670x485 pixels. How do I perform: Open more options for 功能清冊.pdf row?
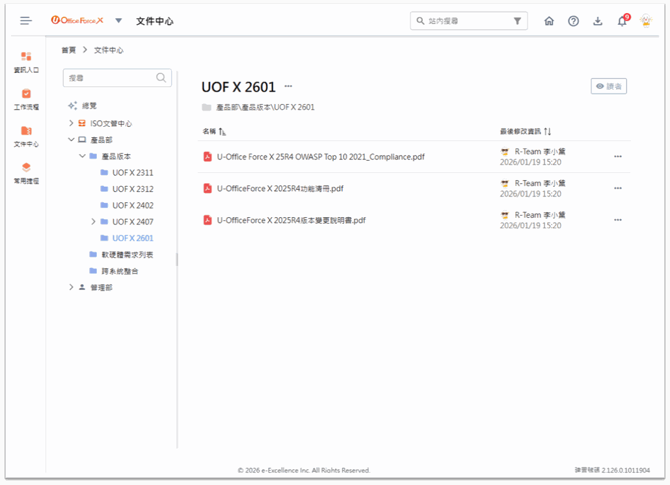pyautogui.click(x=617, y=189)
